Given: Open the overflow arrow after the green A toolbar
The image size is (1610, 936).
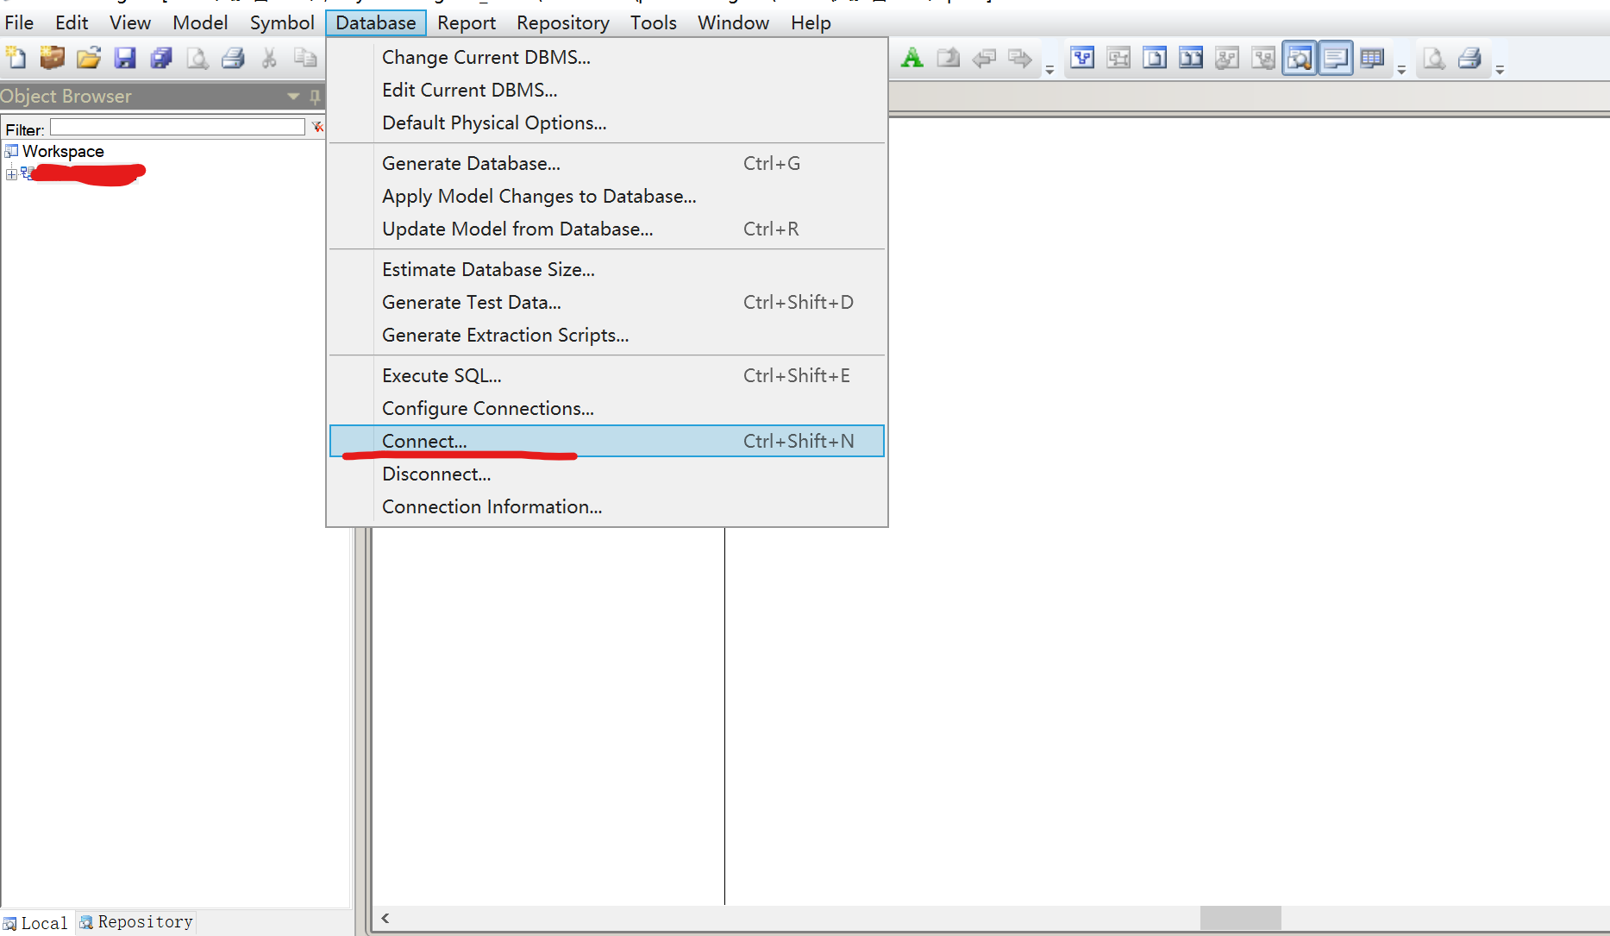Looking at the screenshot, I should (x=1049, y=70).
